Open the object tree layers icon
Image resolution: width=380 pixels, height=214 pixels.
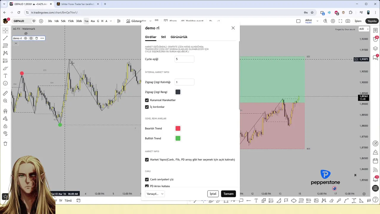[x=376, y=48]
